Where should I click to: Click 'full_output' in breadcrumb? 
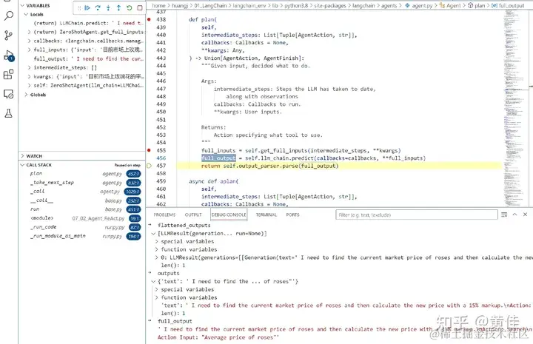[512, 6]
